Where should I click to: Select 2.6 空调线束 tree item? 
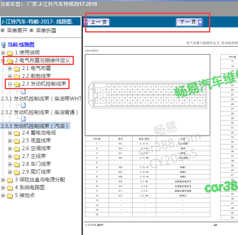(x=36, y=148)
